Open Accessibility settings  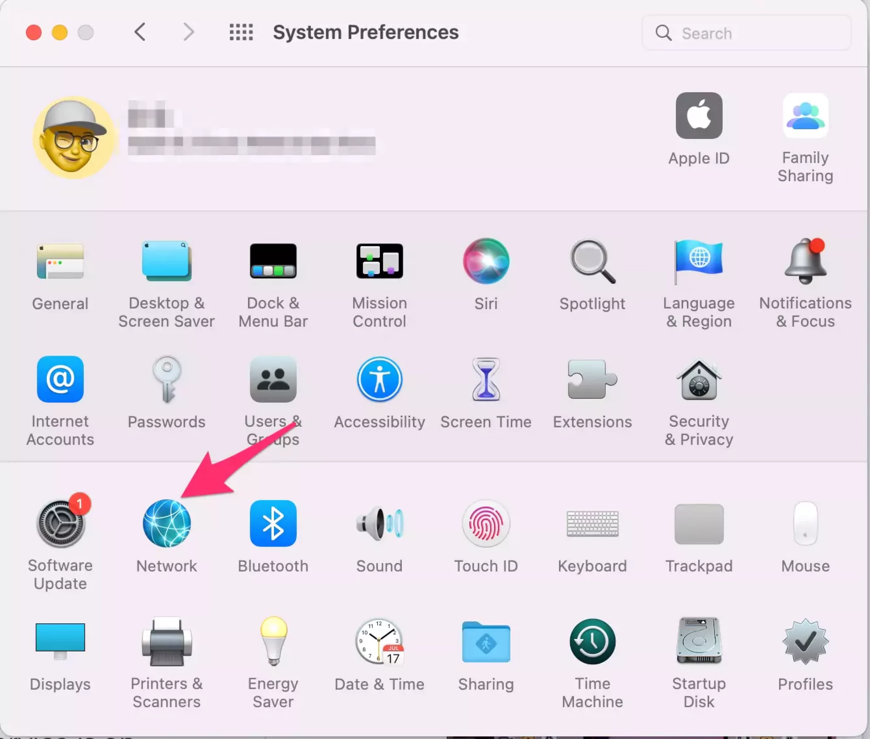pyautogui.click(x=379, y=379)
